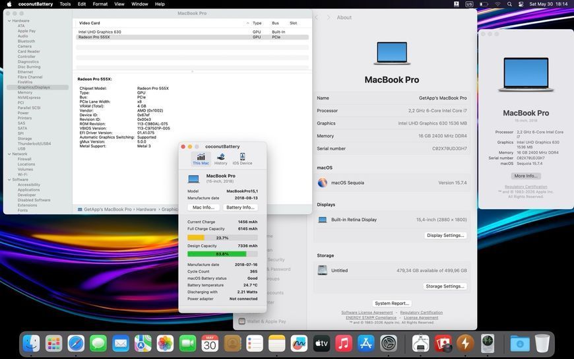Open System Settings from the Dock
574x359 pixels.
pos(389,344)
